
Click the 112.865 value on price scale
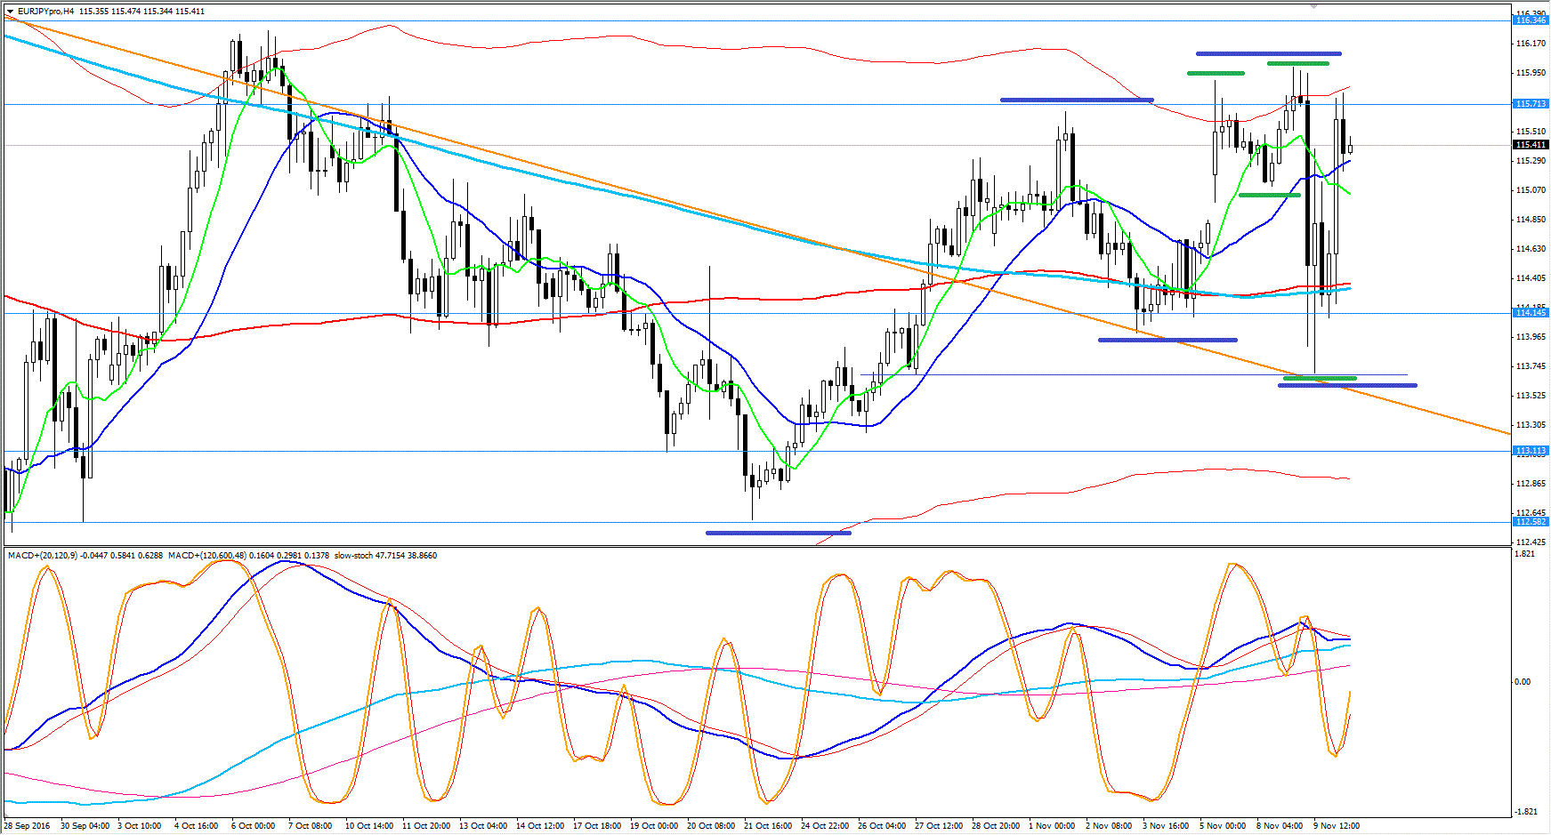tap(1530, 484)
